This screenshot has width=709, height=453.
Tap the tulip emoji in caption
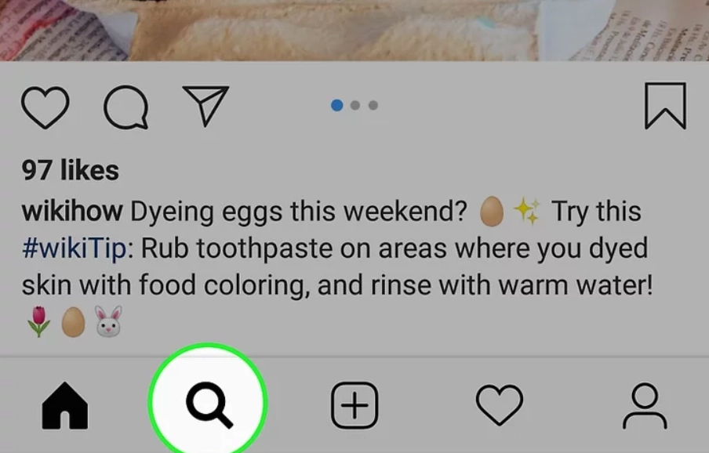coord(38,321)
